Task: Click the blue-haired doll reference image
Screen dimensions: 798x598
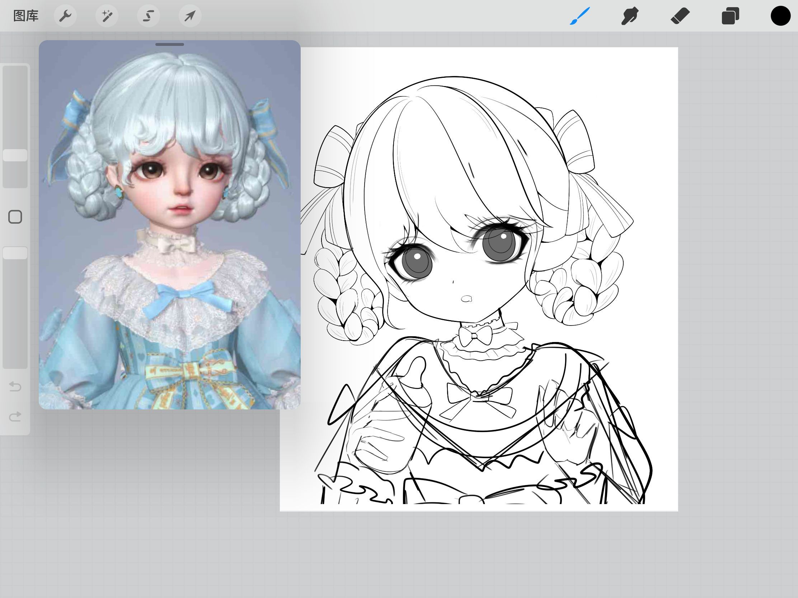Action: 170,224
